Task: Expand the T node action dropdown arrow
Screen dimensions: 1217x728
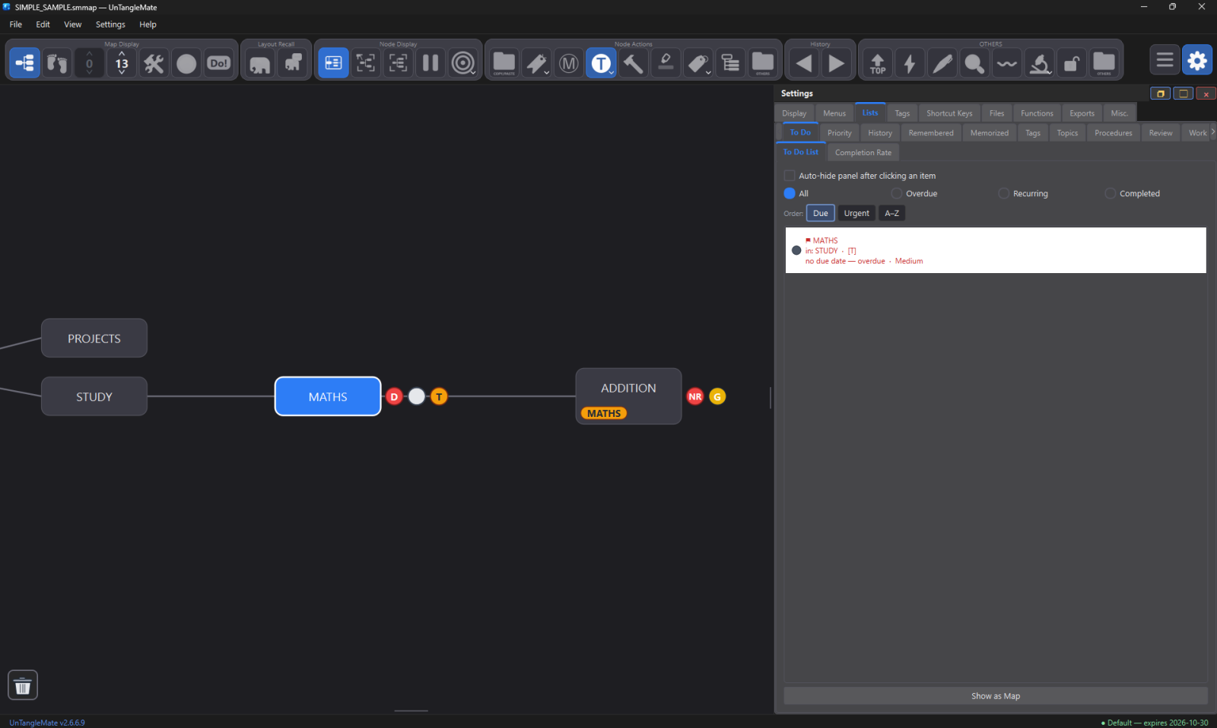Action: click(612, 72)
